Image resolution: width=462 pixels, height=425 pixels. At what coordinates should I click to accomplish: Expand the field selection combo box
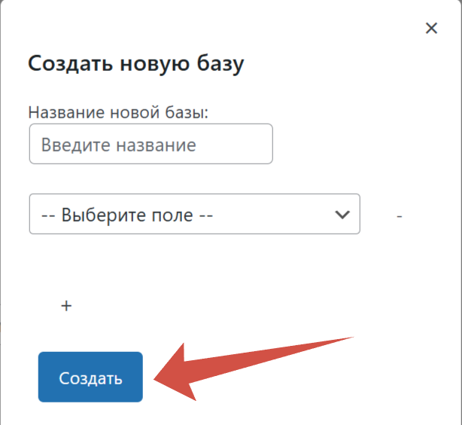[194, 214]
